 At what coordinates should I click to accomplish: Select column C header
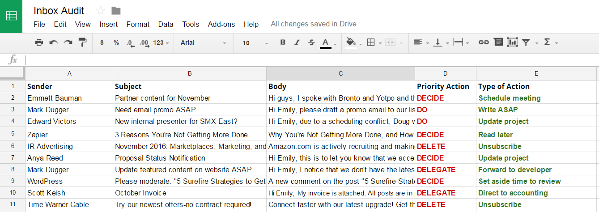coord(340,73)
